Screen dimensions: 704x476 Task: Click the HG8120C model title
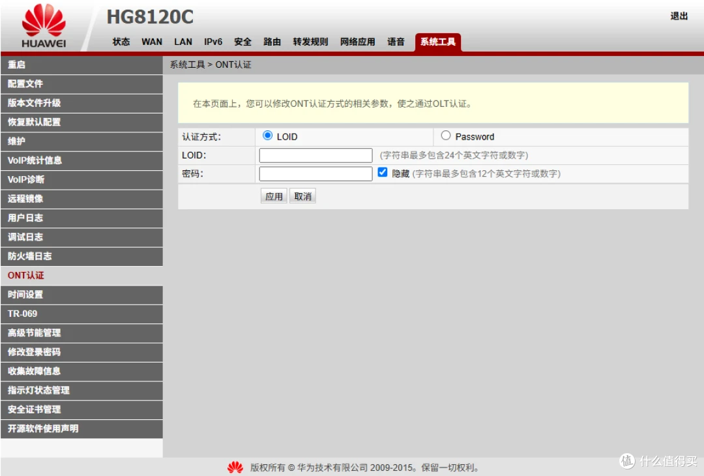click(150, 17)
